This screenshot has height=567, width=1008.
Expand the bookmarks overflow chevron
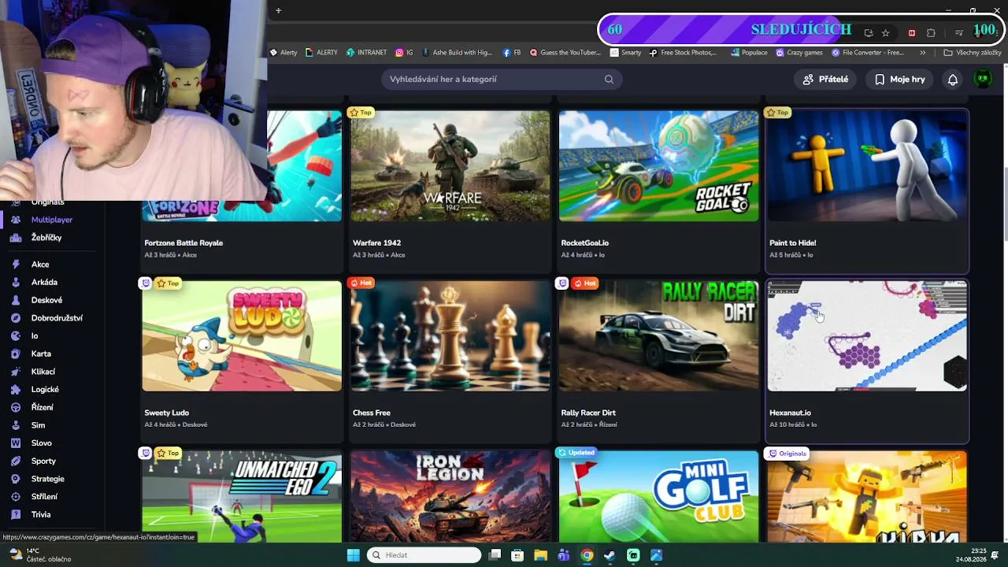point(923,53)
